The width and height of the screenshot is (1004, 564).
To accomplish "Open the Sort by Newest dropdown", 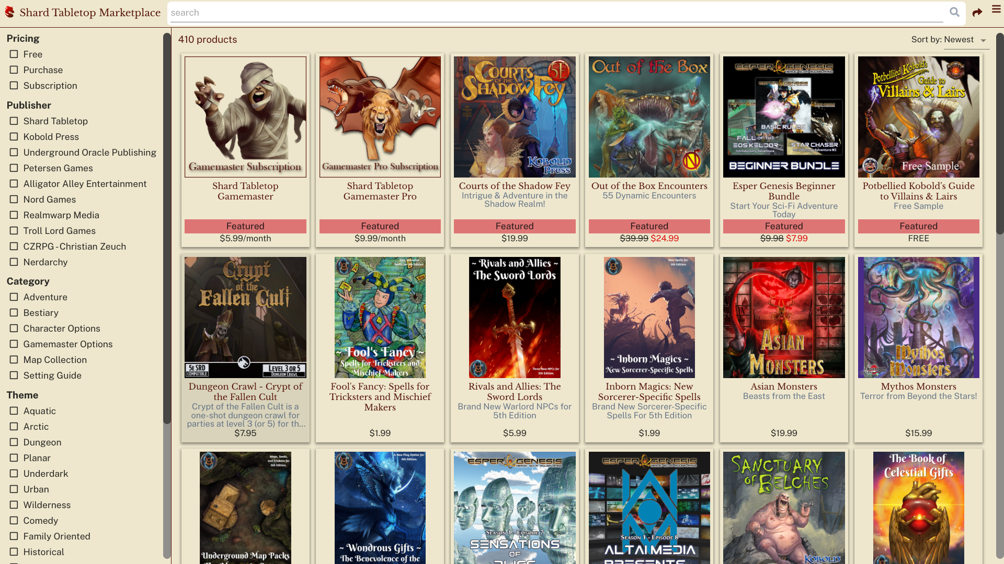I will (x=959, y=40).
